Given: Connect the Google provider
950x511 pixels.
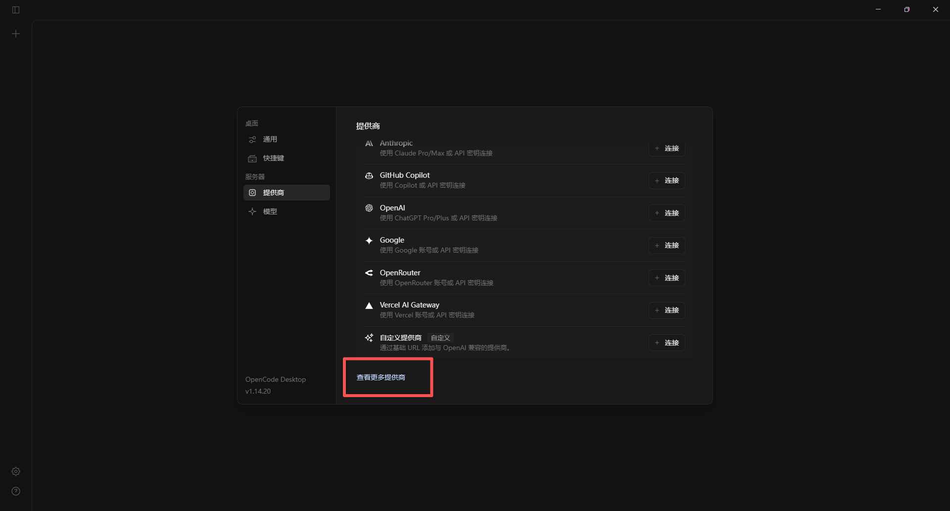Looking at the screenshot, I should point(666,246).
